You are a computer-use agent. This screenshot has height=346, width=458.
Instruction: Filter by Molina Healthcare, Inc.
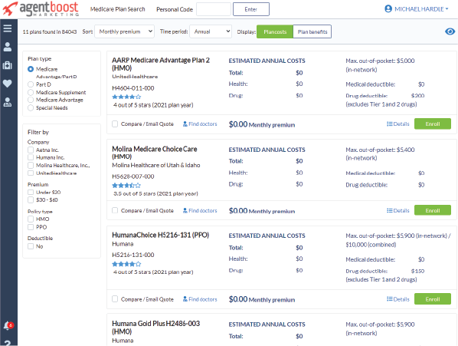pos(31,165)
